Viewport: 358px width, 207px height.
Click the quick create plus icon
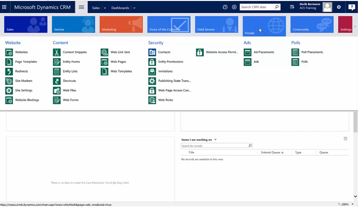point(234,7)
